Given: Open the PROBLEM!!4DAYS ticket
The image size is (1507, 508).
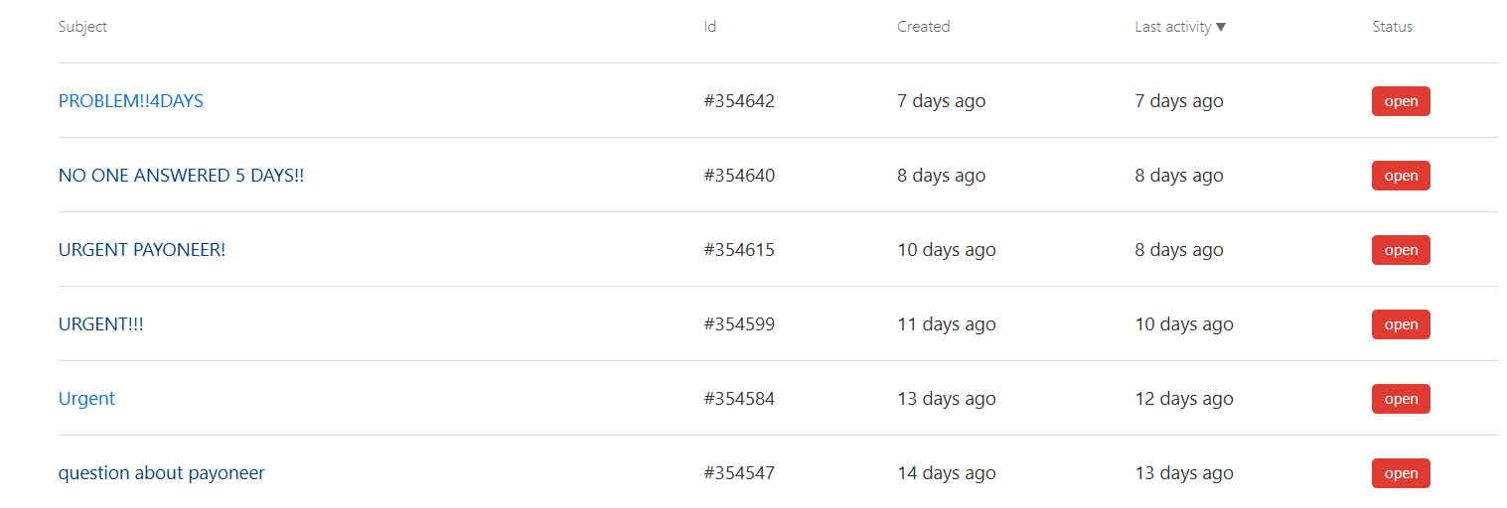Looking at the screenshot, I should click(131, 101).
